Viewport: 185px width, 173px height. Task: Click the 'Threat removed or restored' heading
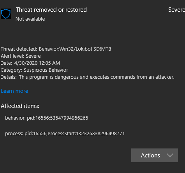coord(51,10)
